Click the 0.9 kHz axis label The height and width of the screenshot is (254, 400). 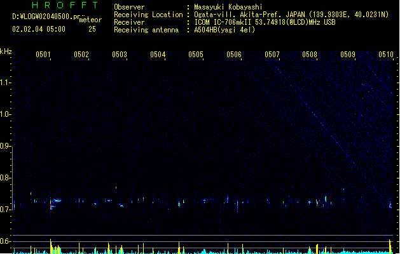pyautogui.click(x=5, y=146)
